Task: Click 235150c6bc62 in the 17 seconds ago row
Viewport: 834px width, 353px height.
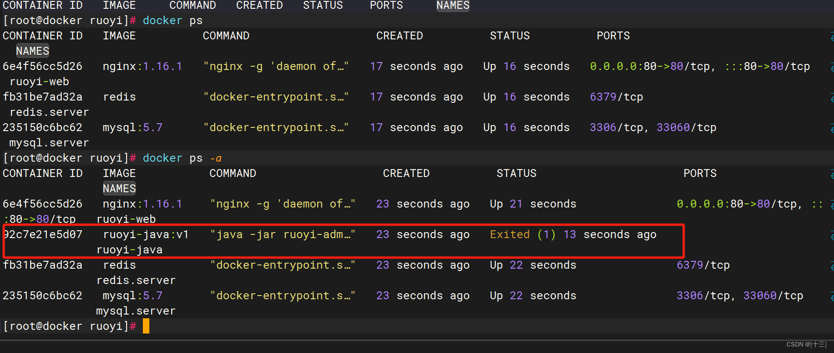Action: (43, 127)
